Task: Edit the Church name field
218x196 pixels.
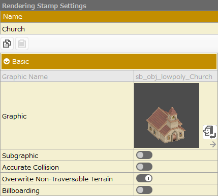Action: click(109, 29)
